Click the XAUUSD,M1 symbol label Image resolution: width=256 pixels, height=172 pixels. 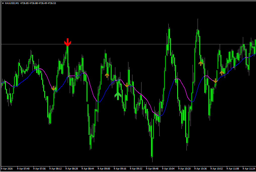12,3
